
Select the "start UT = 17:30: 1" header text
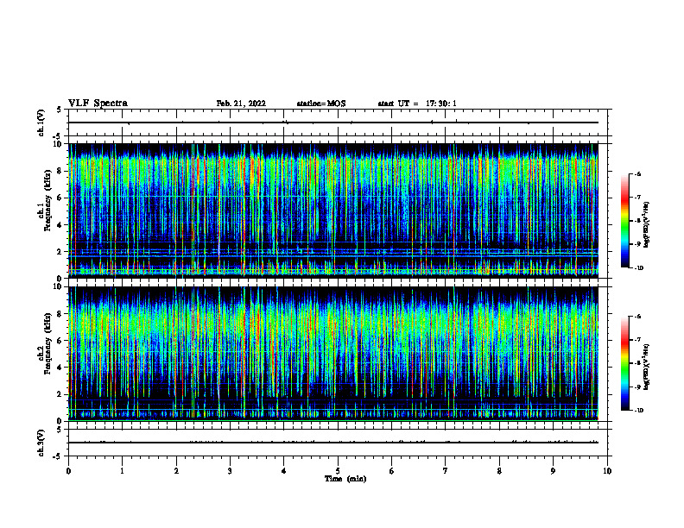pyautogui.click(x=417, y=104)
